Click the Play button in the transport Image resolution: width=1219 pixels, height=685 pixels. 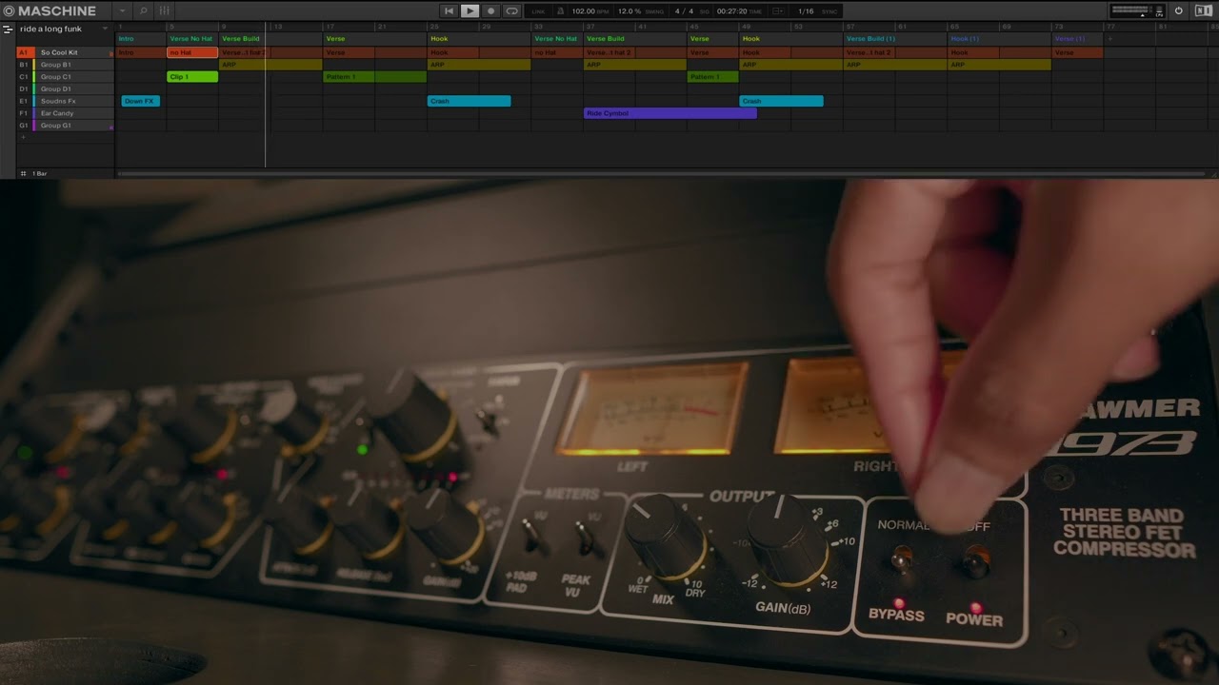(x=470, y=10)
